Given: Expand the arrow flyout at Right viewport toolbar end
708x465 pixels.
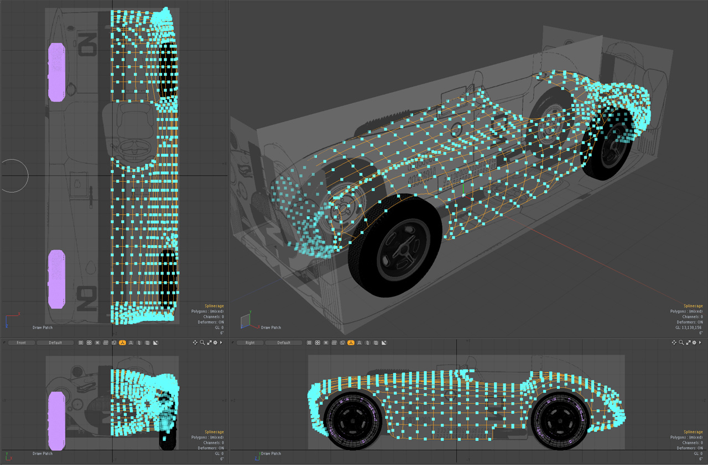Looking at the screenshot, I should 700,343.
